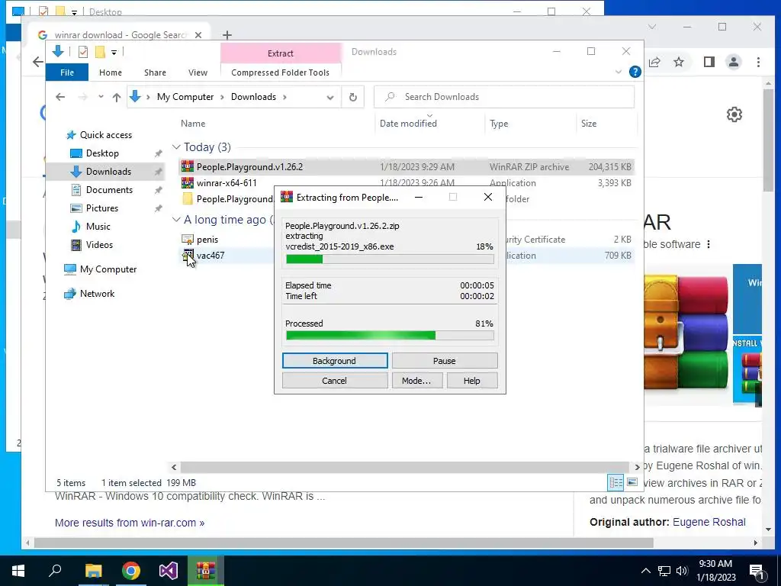Switch to the Home ribbon tab
Screen dimensions: 781x586
(x=111, y=72)
